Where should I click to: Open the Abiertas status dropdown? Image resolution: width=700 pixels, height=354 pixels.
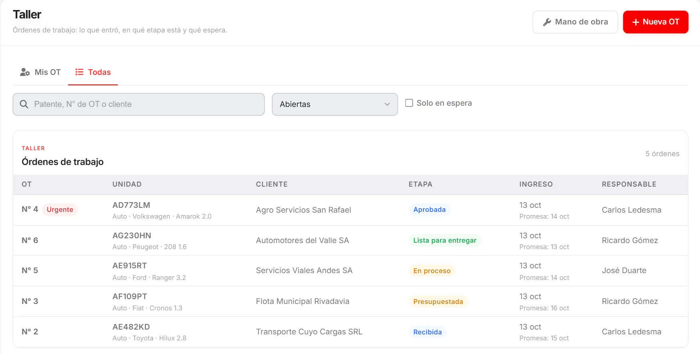pos(335,104)
